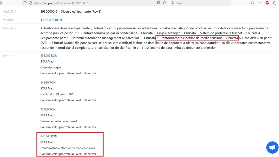Click 'Achizitionare diverse echipamente (6 loturi)' description text
This screenshot has width=279, height=157.
click(x=72, y=28)
